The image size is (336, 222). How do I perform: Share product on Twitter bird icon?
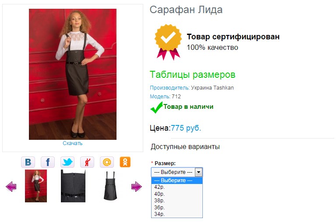67,162
